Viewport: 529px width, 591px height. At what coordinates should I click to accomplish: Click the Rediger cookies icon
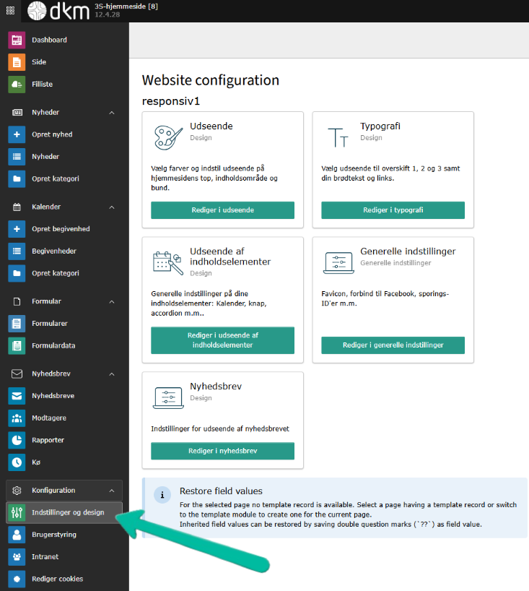click(x=17, y=579)
